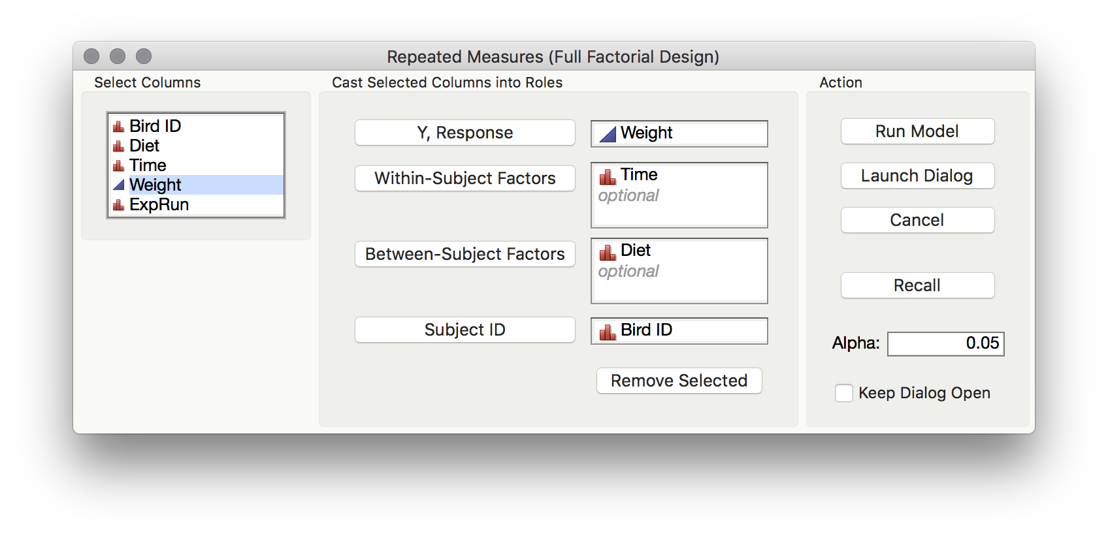The width and height of the screenshot is (1108, 538).
Task: Click the histogram icon next to Time
Action: [119, 165]
